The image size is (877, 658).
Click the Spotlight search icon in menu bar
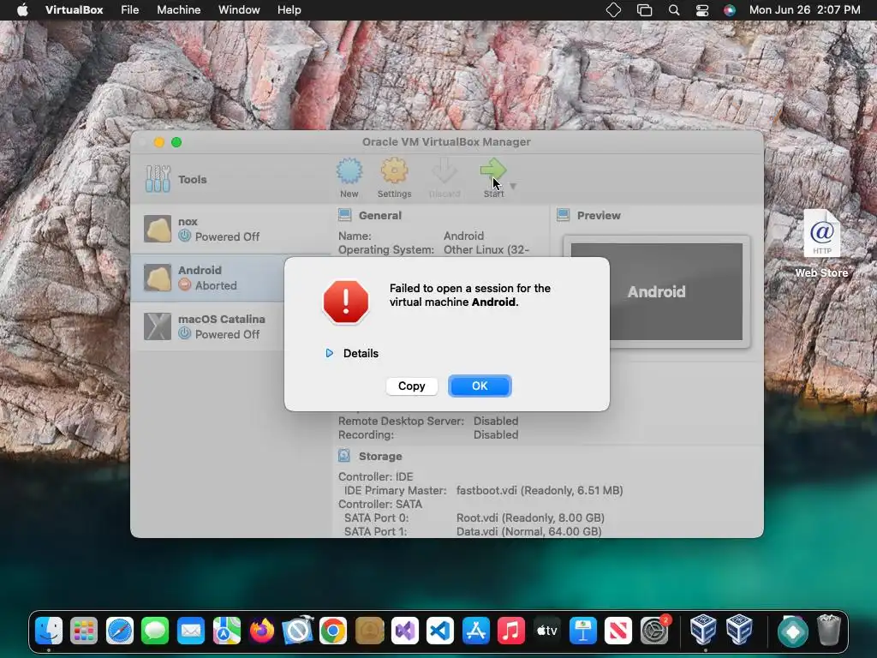click(674, 10)
